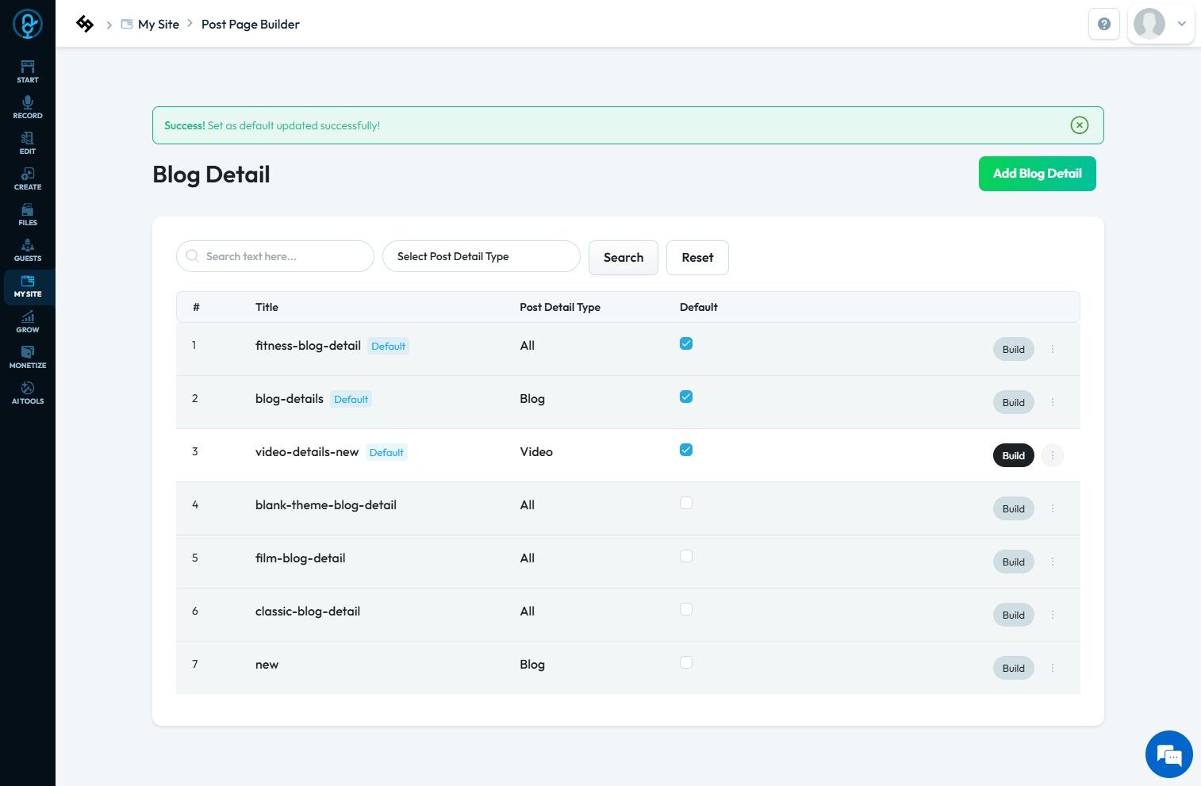Check default box for blank-theme-blog-detail
This screenshot has width=1201, height=786.
[x=686, y=503]
